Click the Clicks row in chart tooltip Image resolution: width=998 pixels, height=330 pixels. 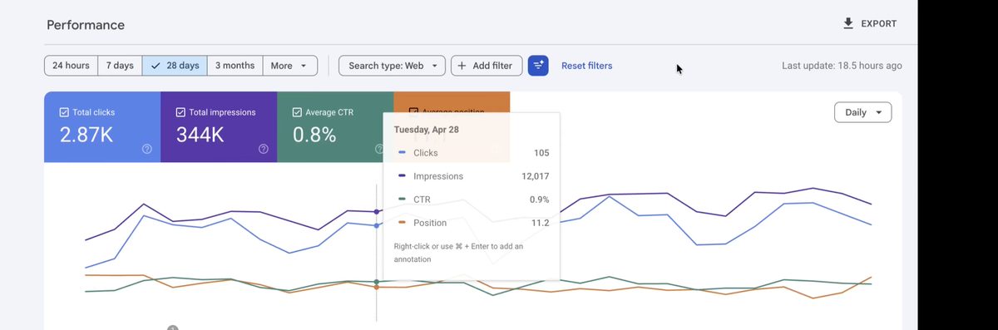(471, 153)
